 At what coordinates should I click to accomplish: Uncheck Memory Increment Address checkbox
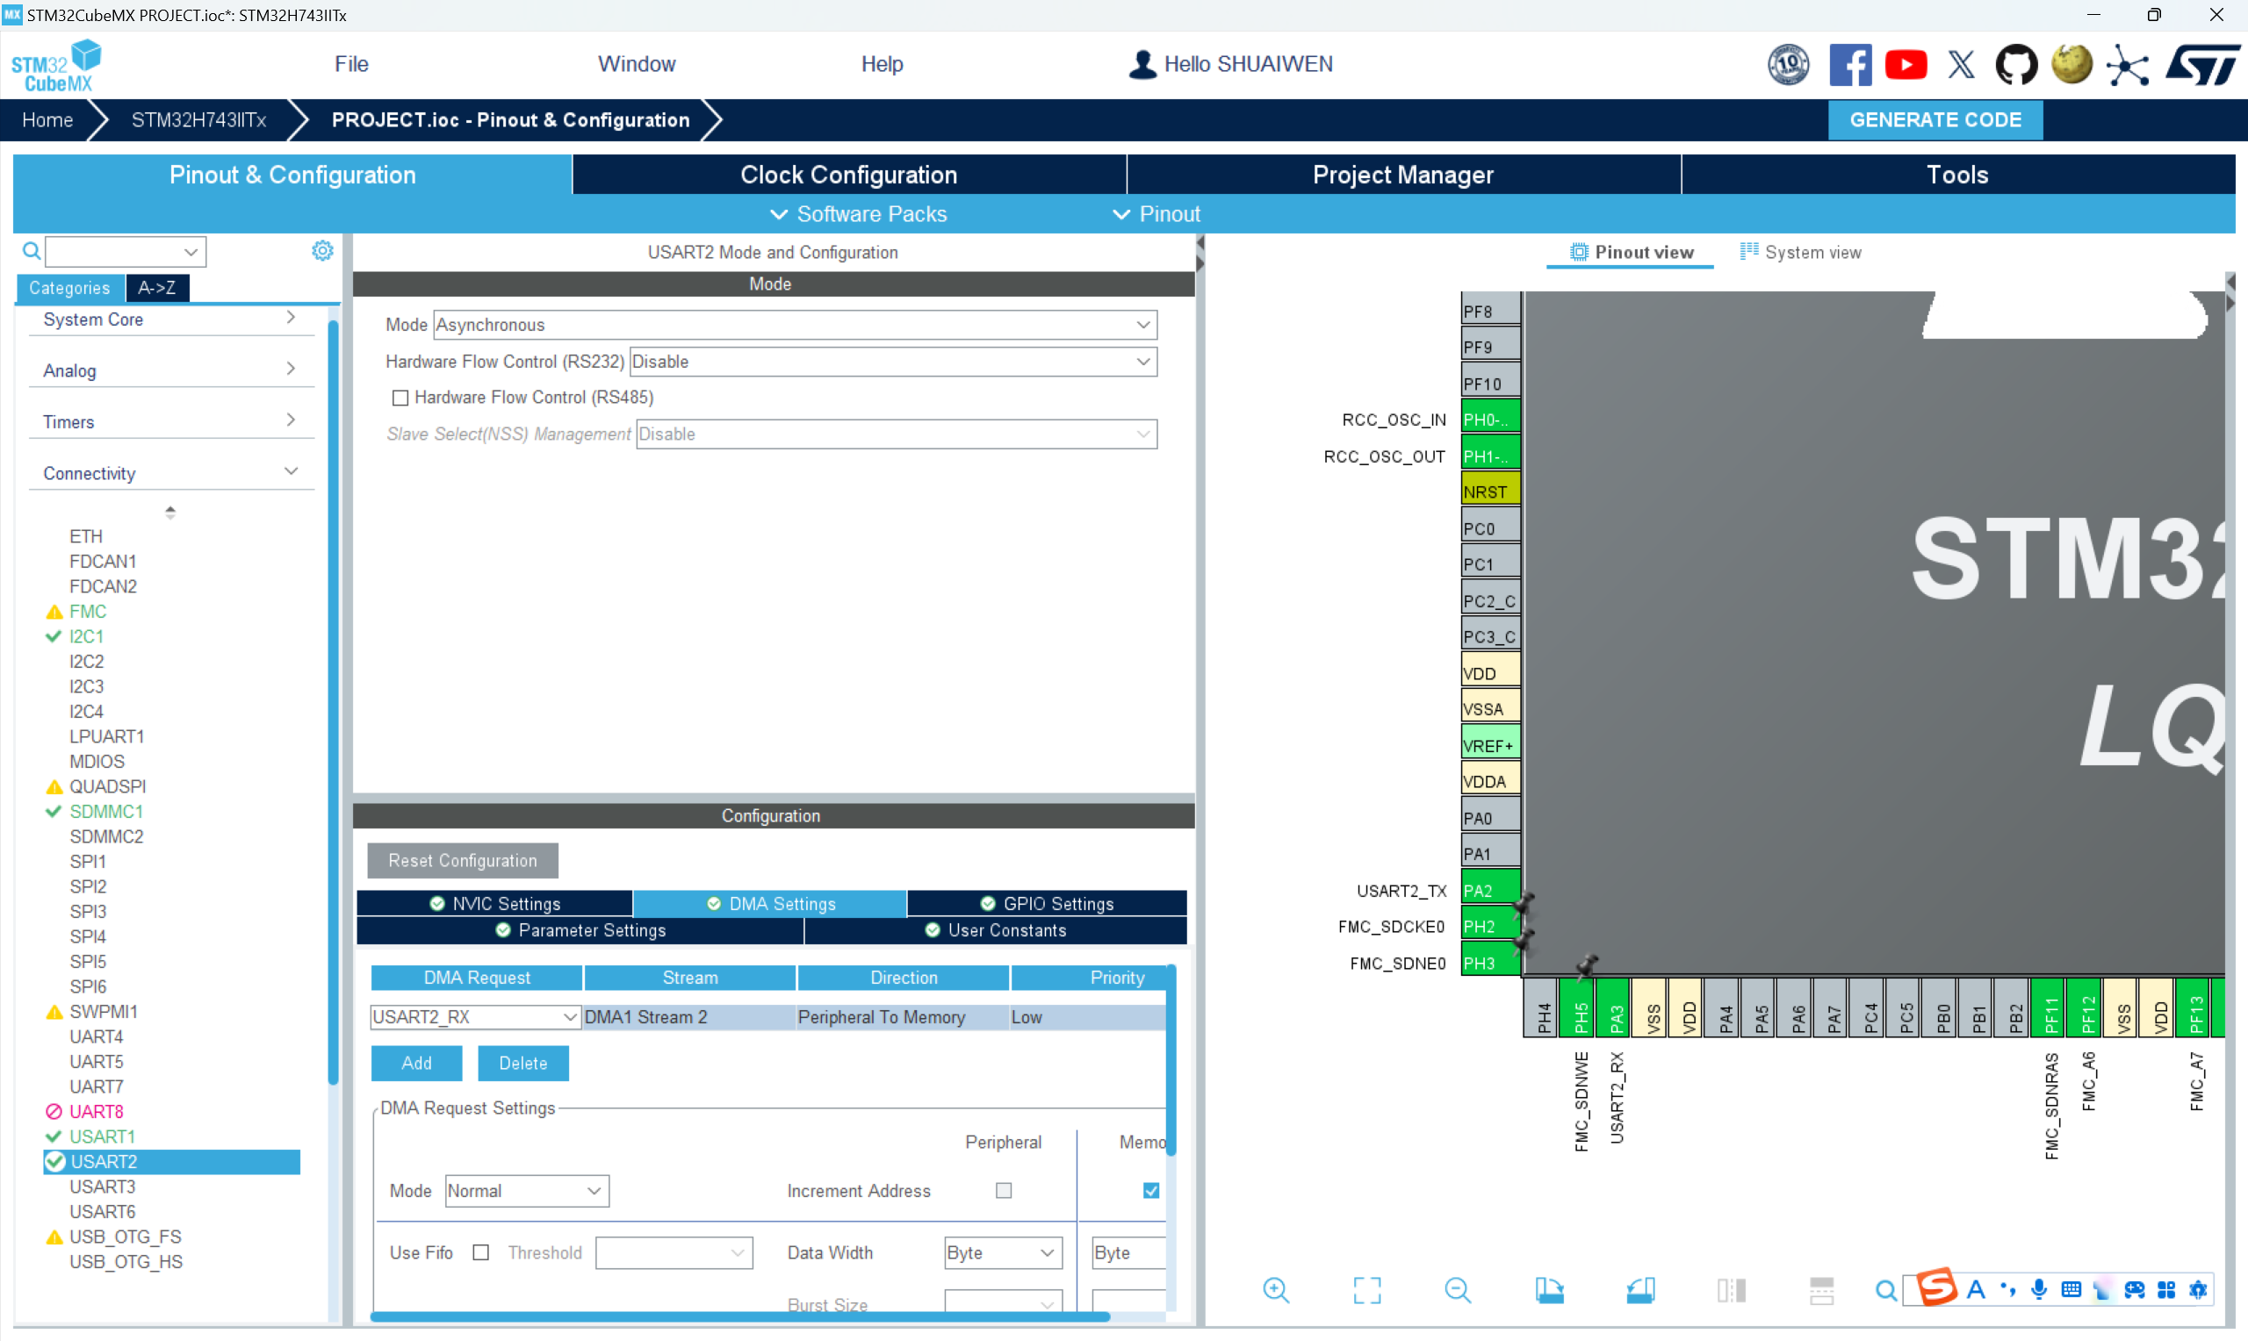(x=1149, y=1190)
